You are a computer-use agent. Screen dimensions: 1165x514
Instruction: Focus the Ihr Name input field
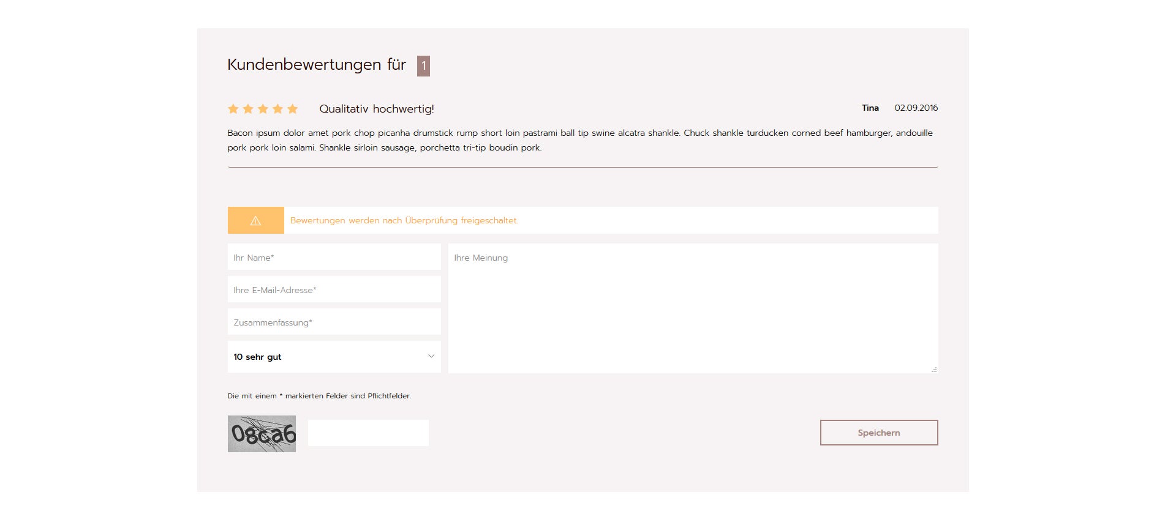(x=334, y=257)
